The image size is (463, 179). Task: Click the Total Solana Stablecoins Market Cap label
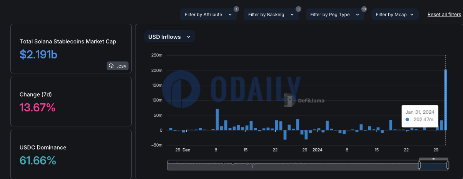(x=68, y=41)
